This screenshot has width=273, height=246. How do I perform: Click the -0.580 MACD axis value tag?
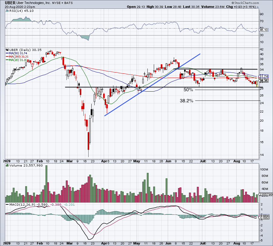(264, 217)
